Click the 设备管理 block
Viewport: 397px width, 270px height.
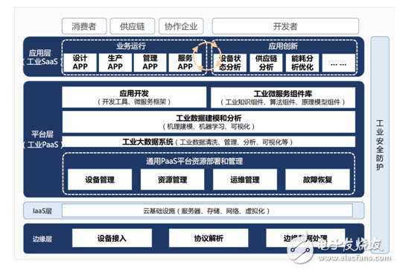point(100,180)
